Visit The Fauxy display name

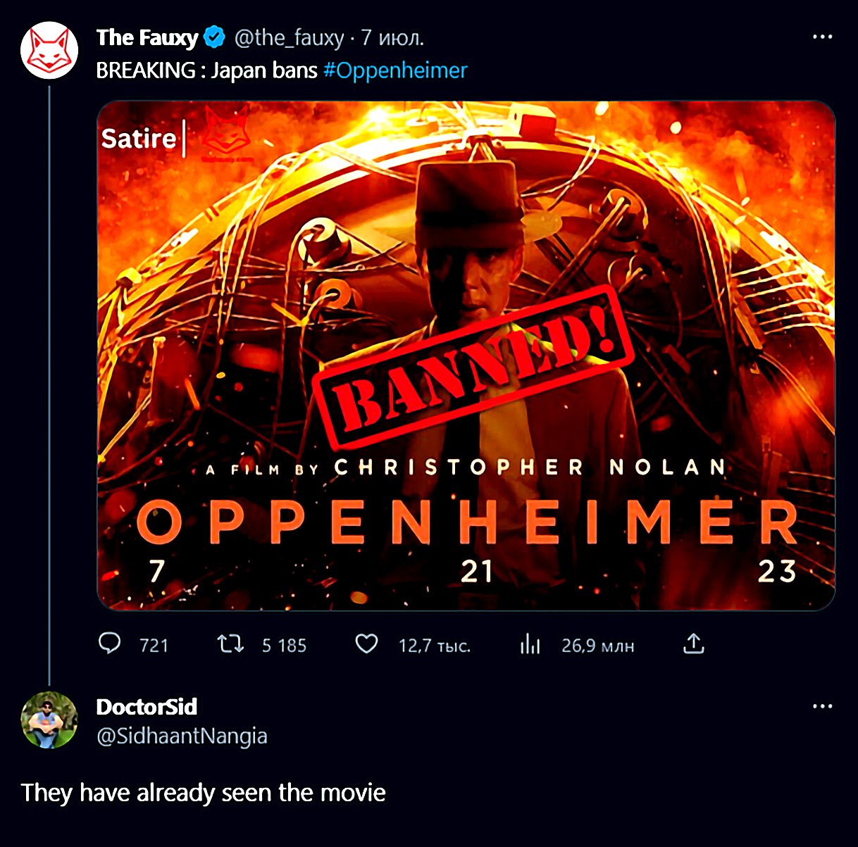click(x=147, y=37)
